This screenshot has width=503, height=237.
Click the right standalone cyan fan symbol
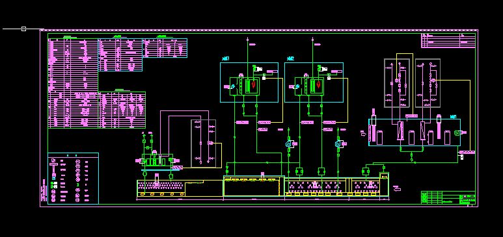point(338,144)
